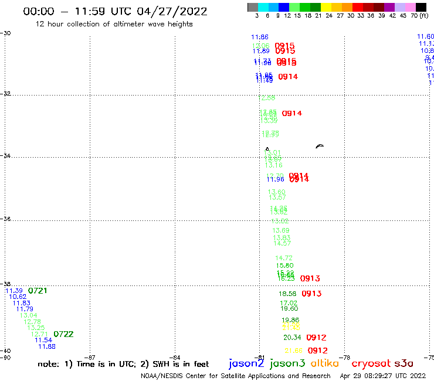Click the wave height value '19.60'
The image size is (434, 381).
tap(289, 308)
